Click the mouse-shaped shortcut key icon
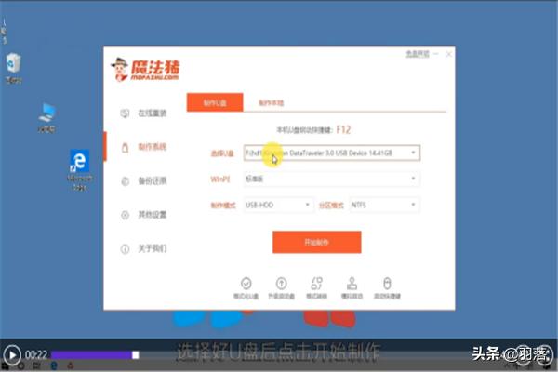The width and height of the screenshot is (558, 372). pos(387,285)
